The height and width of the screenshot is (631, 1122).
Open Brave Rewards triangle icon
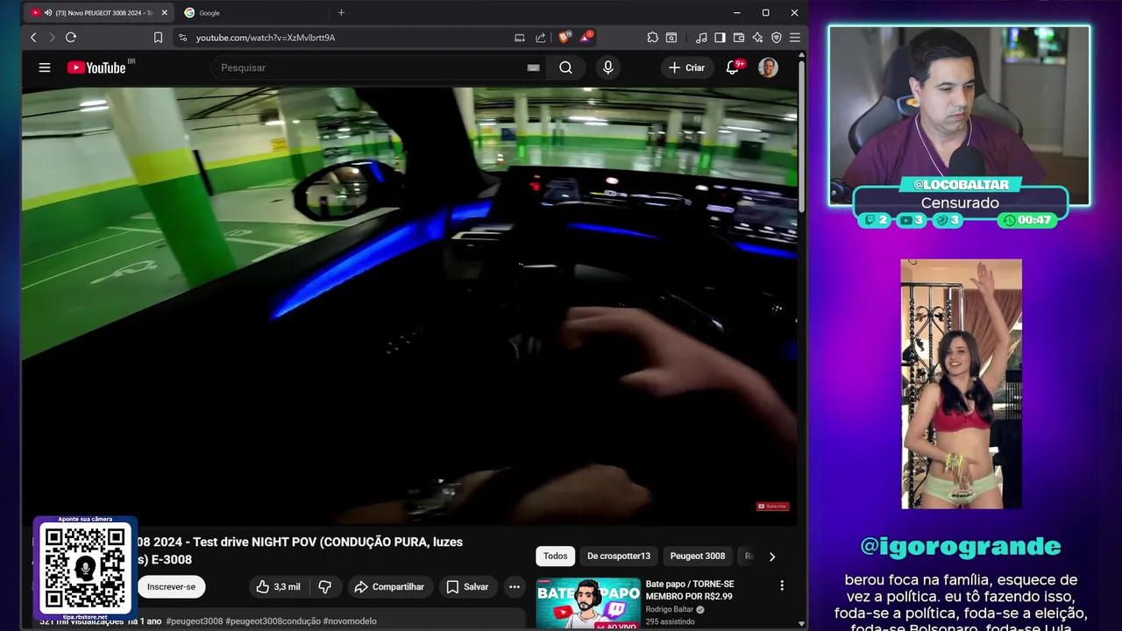[586, 38]
